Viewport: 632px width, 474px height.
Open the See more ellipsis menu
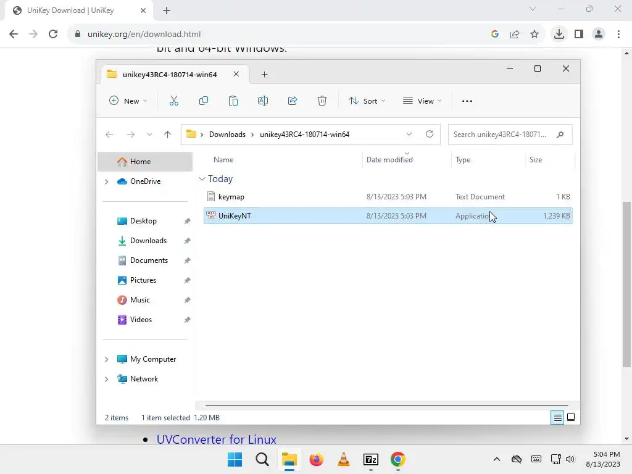(x=467, y=101)
